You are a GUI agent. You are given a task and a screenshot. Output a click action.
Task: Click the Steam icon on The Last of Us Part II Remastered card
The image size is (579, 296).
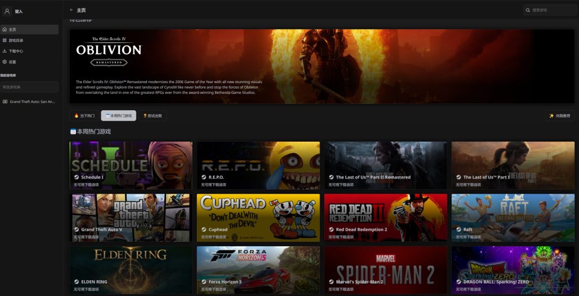331,177
